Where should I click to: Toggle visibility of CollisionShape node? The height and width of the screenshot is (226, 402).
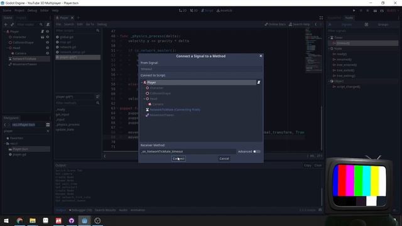tap(48, 42)
